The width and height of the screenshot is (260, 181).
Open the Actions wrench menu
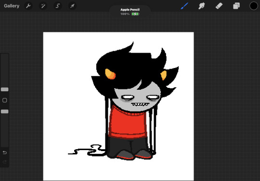[x=28, y=6]
